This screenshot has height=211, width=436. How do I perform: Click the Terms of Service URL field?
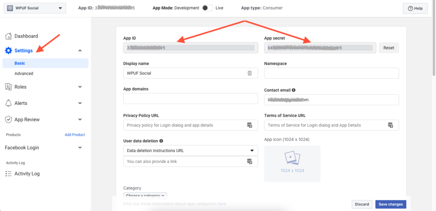(x=331, y=125)
